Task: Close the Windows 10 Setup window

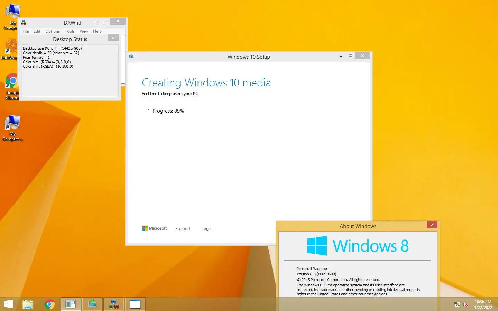Action: point(362,56)
